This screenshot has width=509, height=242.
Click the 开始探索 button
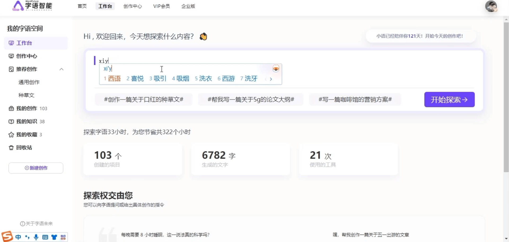(449, 99)
